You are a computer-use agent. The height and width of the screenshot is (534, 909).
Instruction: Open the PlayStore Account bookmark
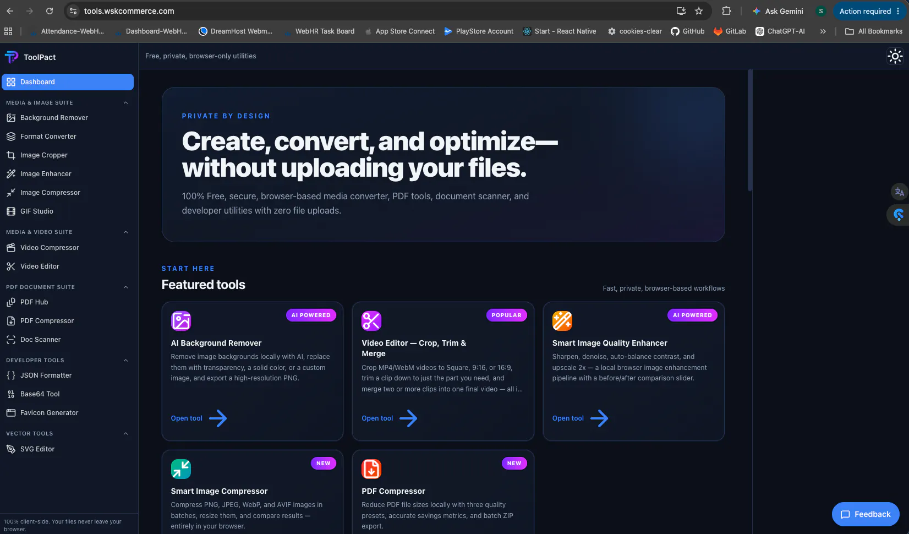pyautogui.click(x=479, y=31)
